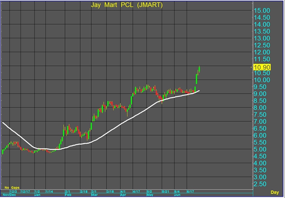Click the 2/18 date axis label
This screenshot has height=198, width=285.
[x=84, y=192]
